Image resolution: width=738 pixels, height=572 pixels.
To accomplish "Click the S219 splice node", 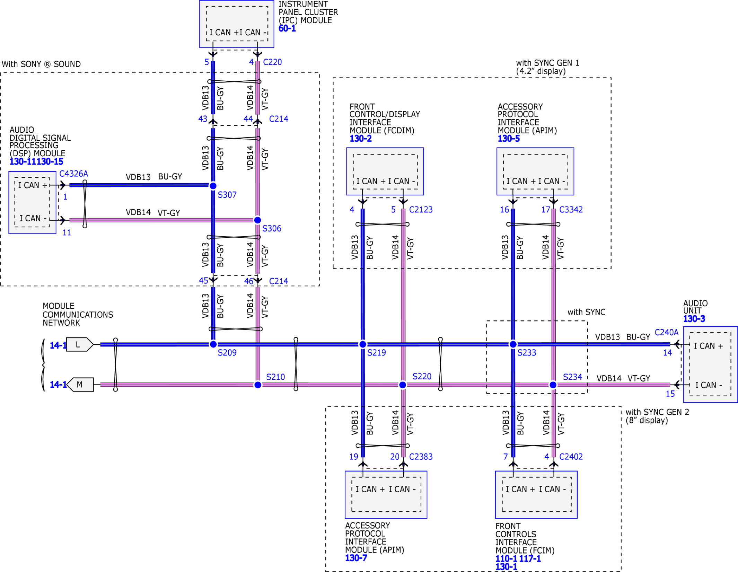I will [362, 344].
